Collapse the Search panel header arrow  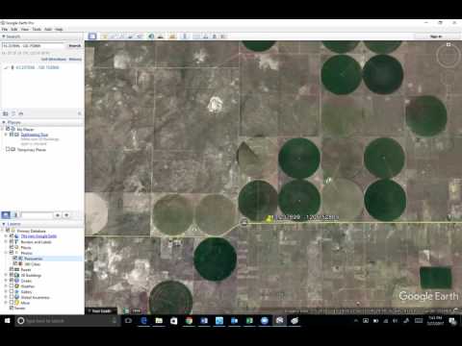4,37
